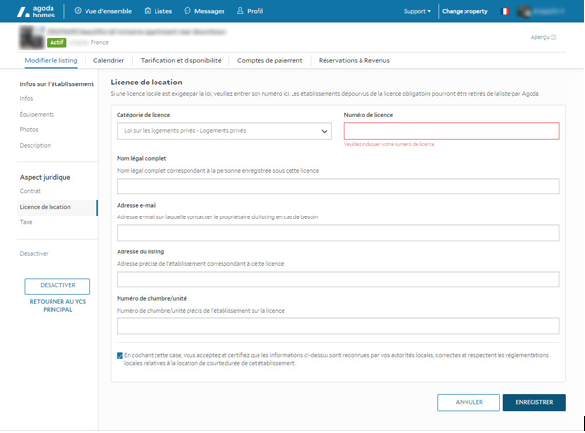Follow Retourner au YCS principal link
585x433 pixels.
[x=57, y=305]
